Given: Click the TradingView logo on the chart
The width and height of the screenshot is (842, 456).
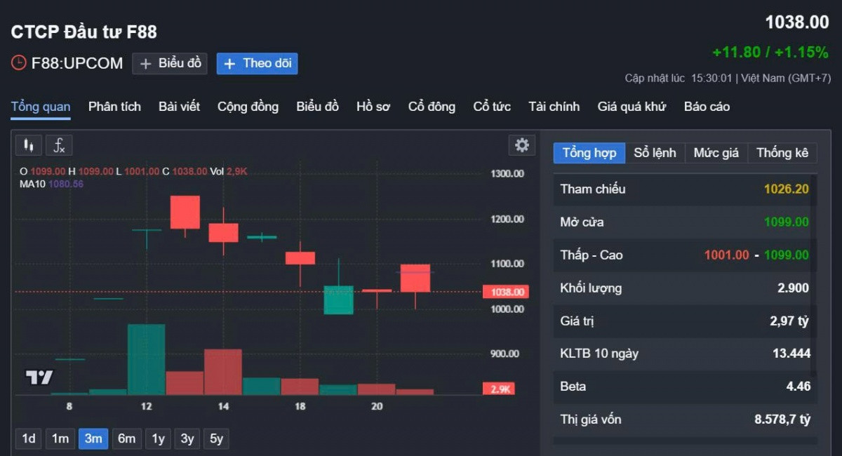Looking at the screenshot, I should coord(39,377).
